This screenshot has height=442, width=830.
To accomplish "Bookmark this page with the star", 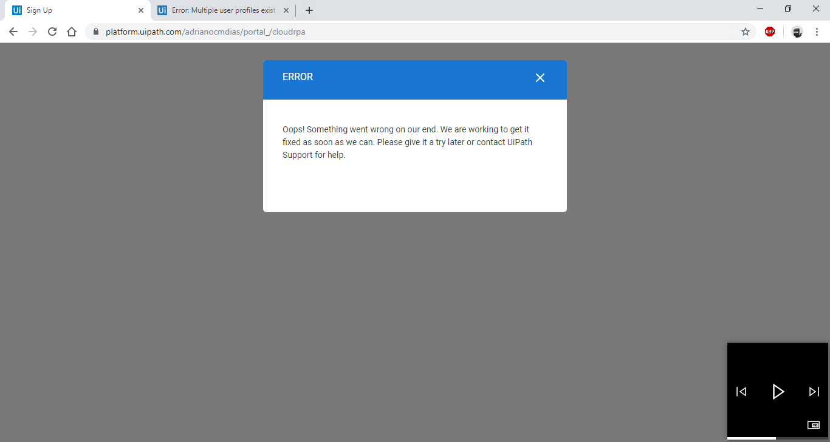I will coord(746,32).
